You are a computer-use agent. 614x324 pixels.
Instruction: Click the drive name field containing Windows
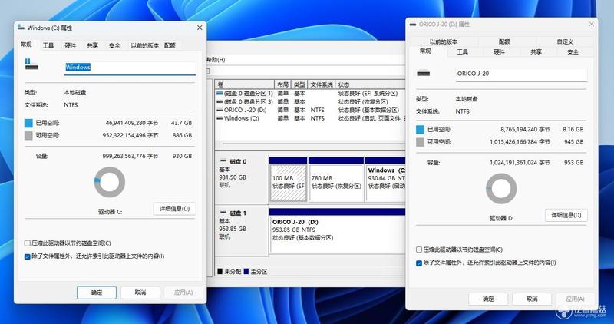click(130, 68)
